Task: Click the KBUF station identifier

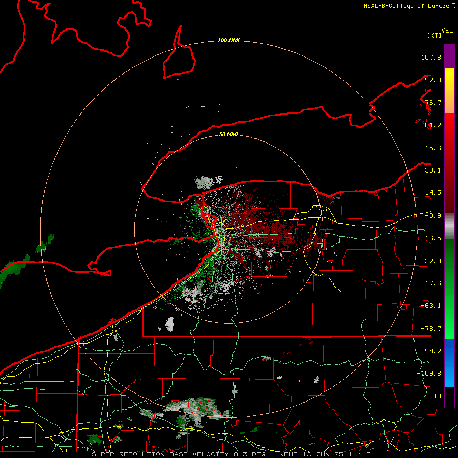Action: 289,454
